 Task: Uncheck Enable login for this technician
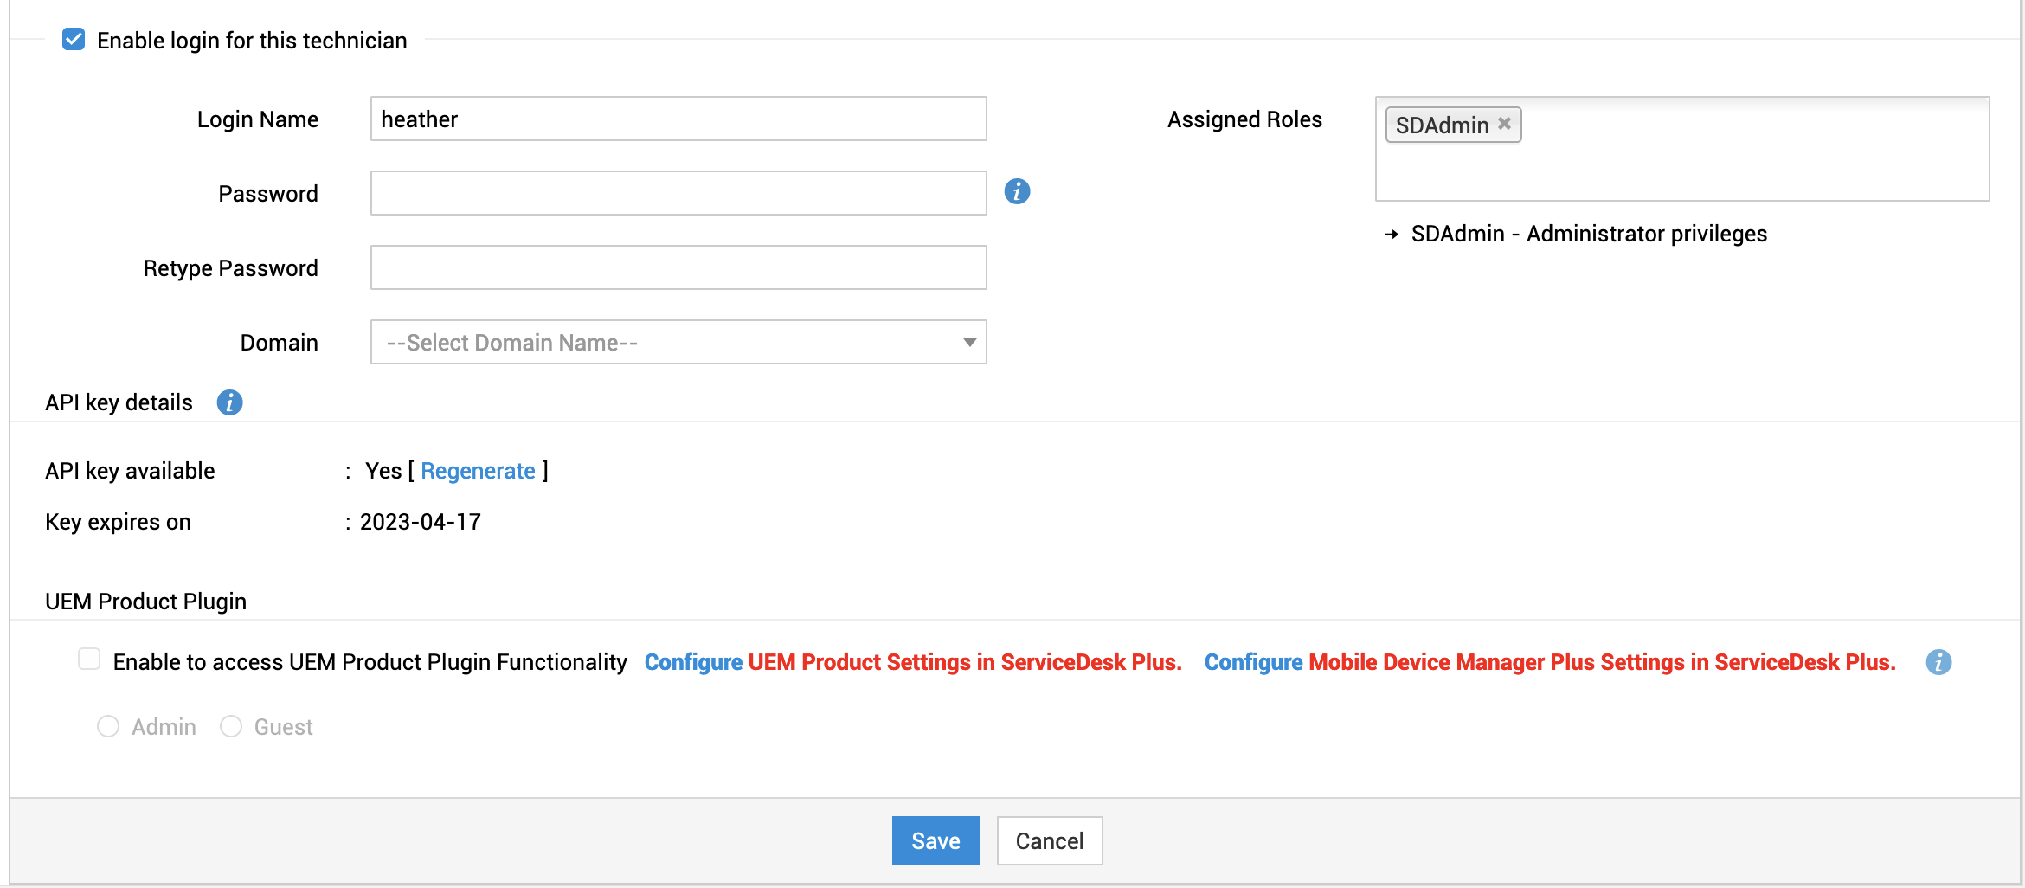(x=74, y=40)
